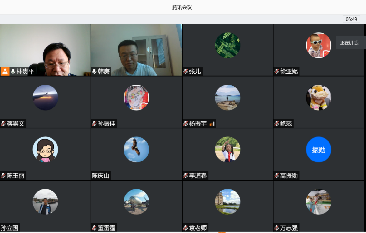Click the 万志强 name label
This screenshot has width=366, height=233.
pyautogui.click(x=289, y=228)
